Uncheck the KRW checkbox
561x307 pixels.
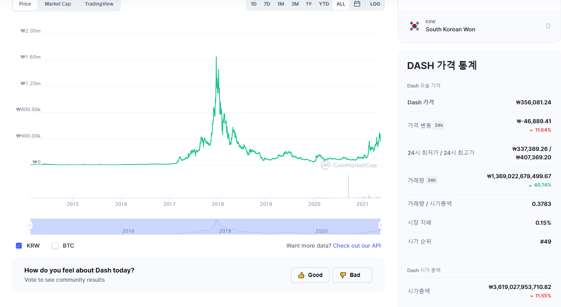point(19,246)
